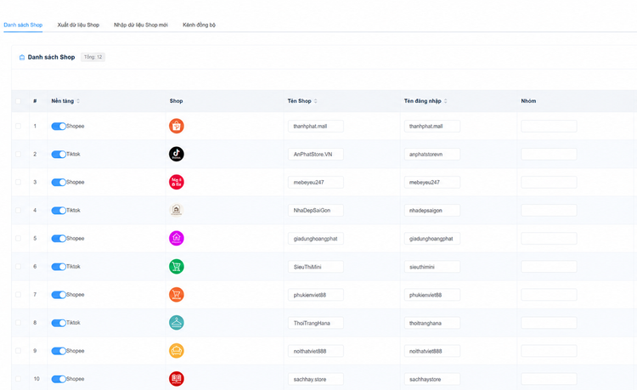
Task: Switch off the toggle for row 5 Shopee
Action: [59, 239]
